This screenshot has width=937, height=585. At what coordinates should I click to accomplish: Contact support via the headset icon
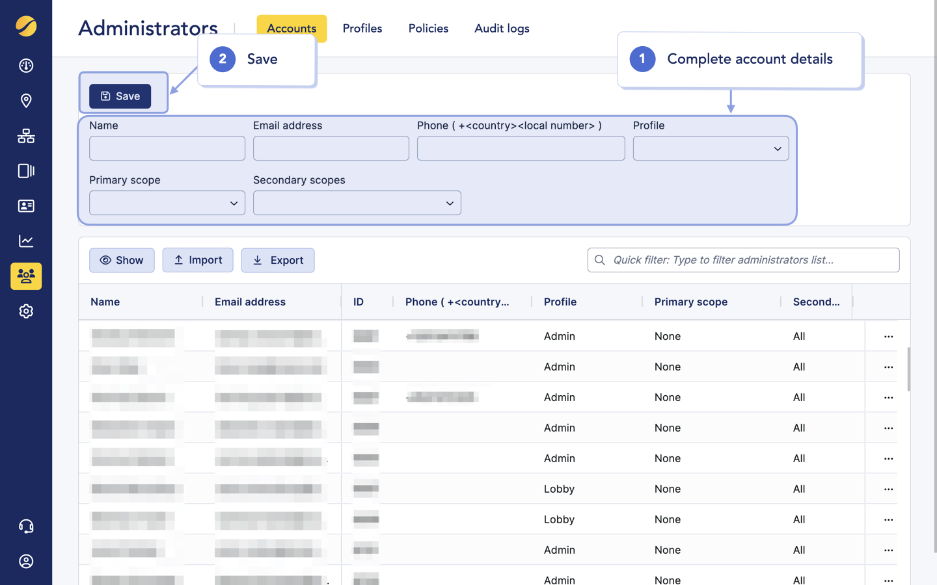pos(26,526)
